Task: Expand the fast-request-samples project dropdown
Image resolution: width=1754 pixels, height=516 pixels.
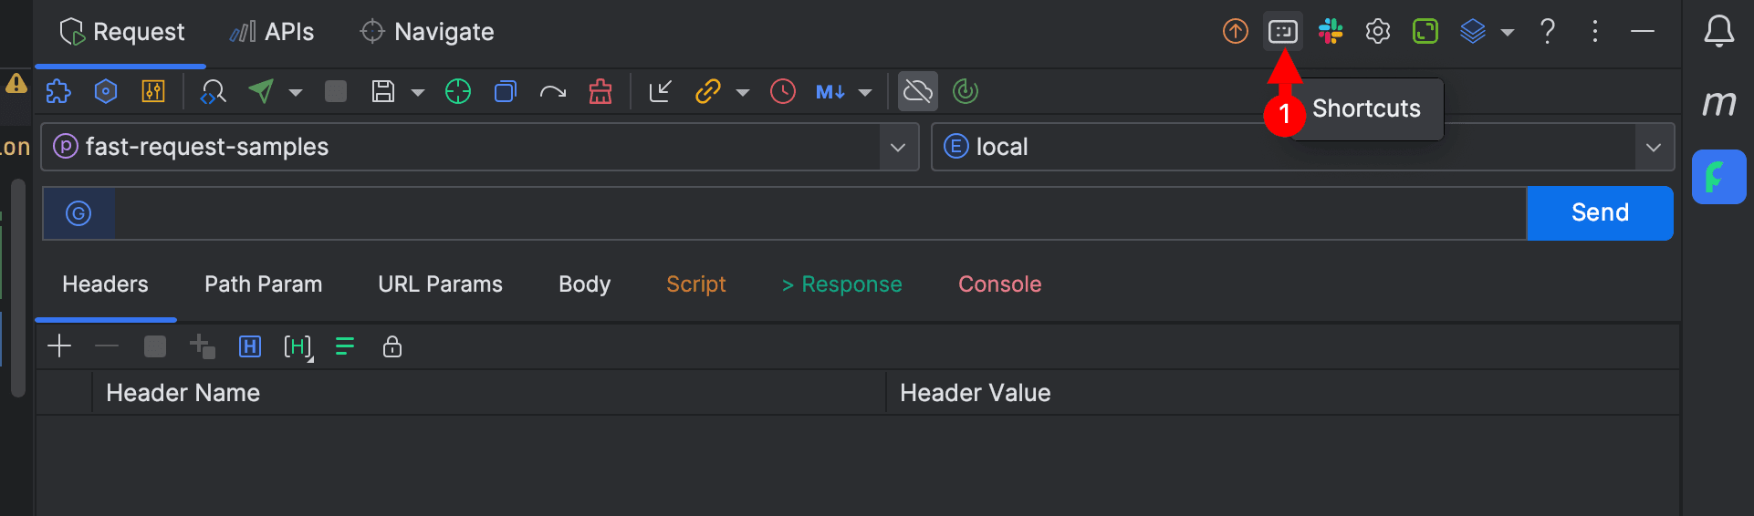Action: click(898, 148)
